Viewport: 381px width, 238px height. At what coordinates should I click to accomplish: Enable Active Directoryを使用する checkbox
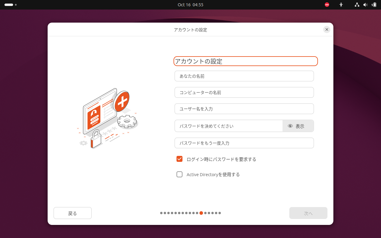(179, 174)
